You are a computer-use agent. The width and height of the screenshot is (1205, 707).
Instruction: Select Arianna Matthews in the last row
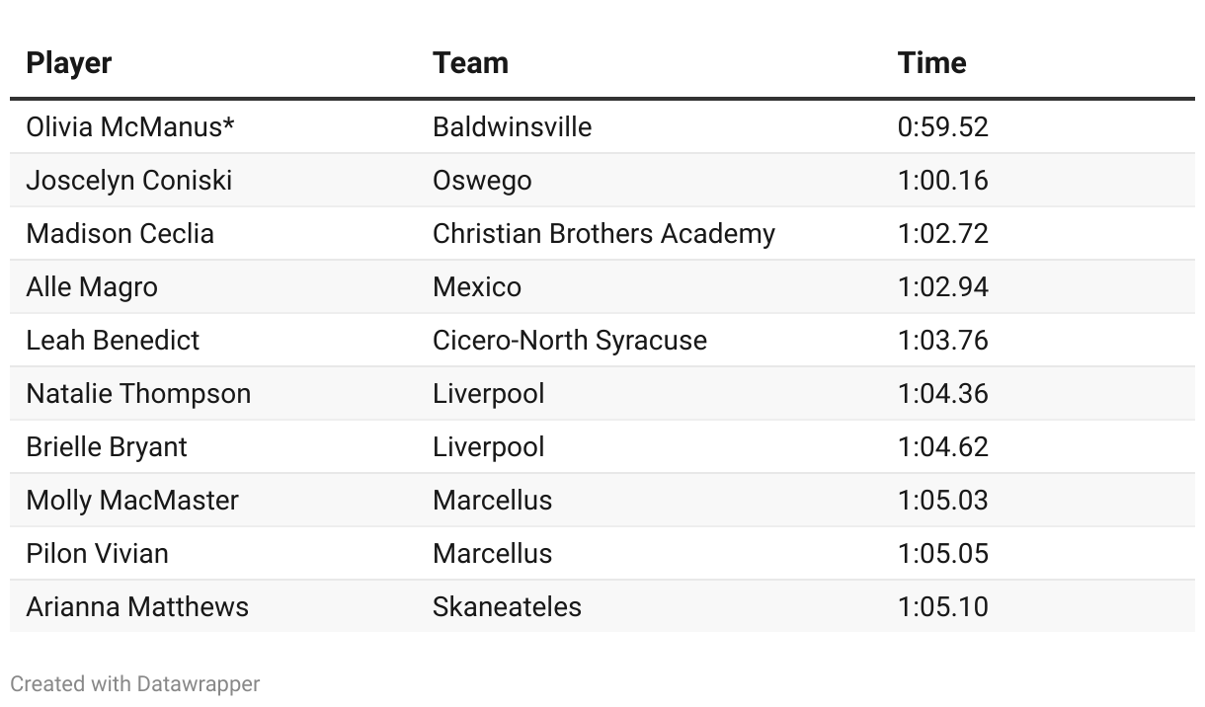pos(137,607)
